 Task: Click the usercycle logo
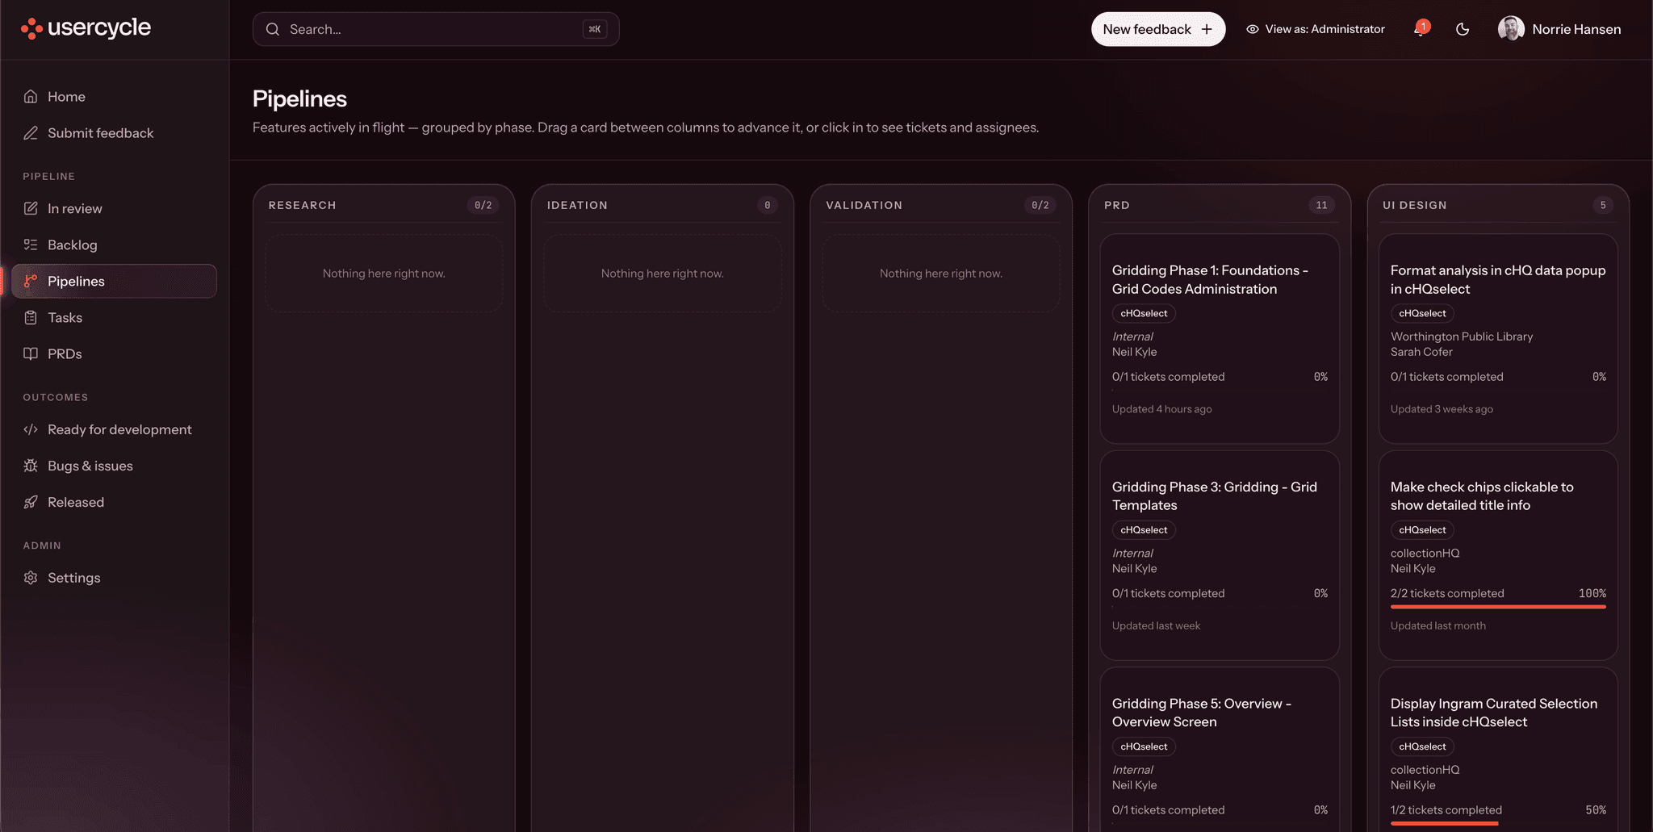(86, 28)
